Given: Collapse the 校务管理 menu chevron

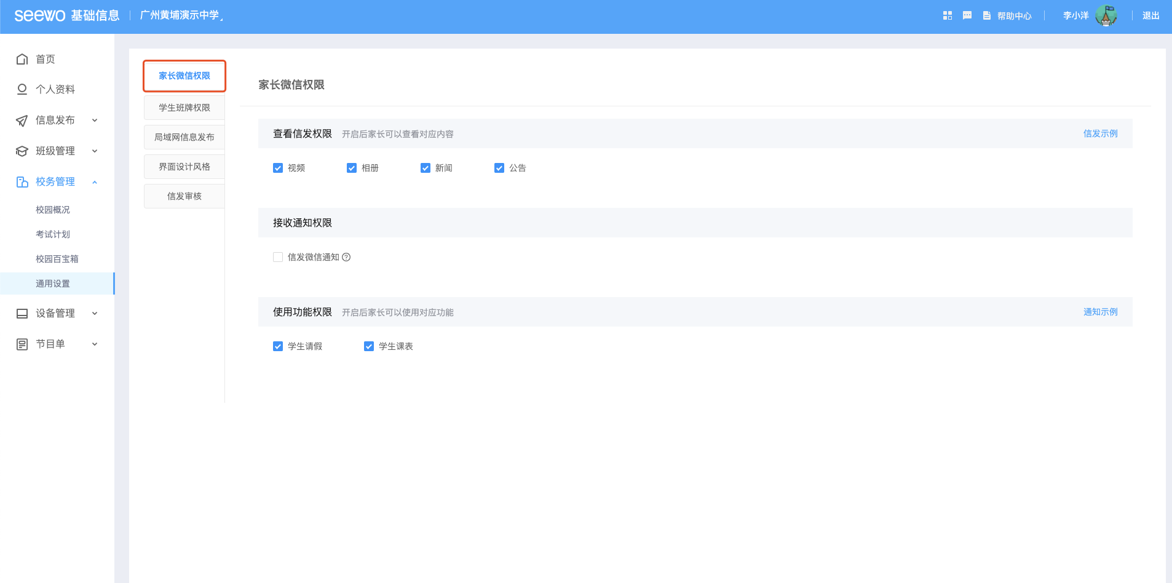Looking at the screenshot, I should 95,182.
